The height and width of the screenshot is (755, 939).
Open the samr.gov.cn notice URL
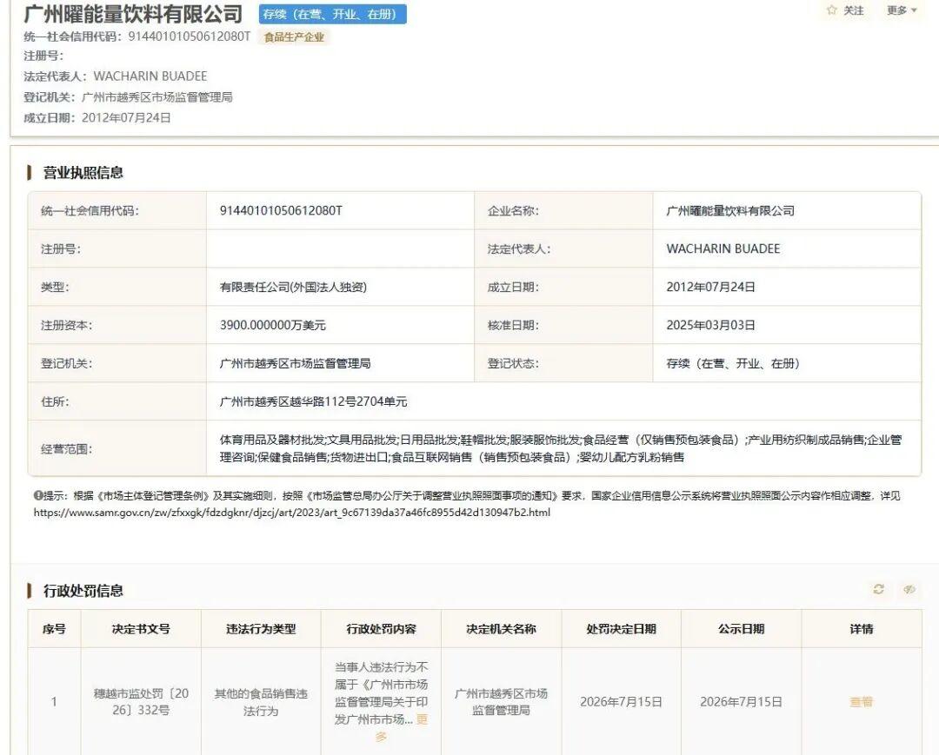(x=291, y=512)
